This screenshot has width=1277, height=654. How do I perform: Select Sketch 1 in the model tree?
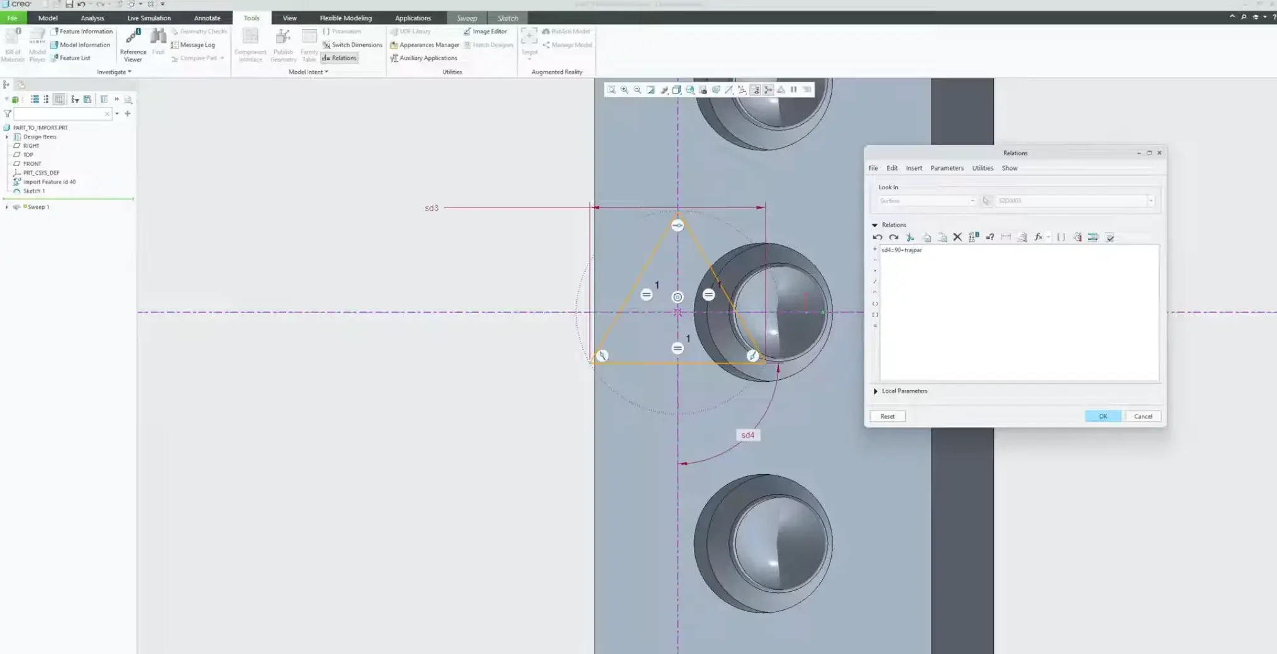click(29, 191)
